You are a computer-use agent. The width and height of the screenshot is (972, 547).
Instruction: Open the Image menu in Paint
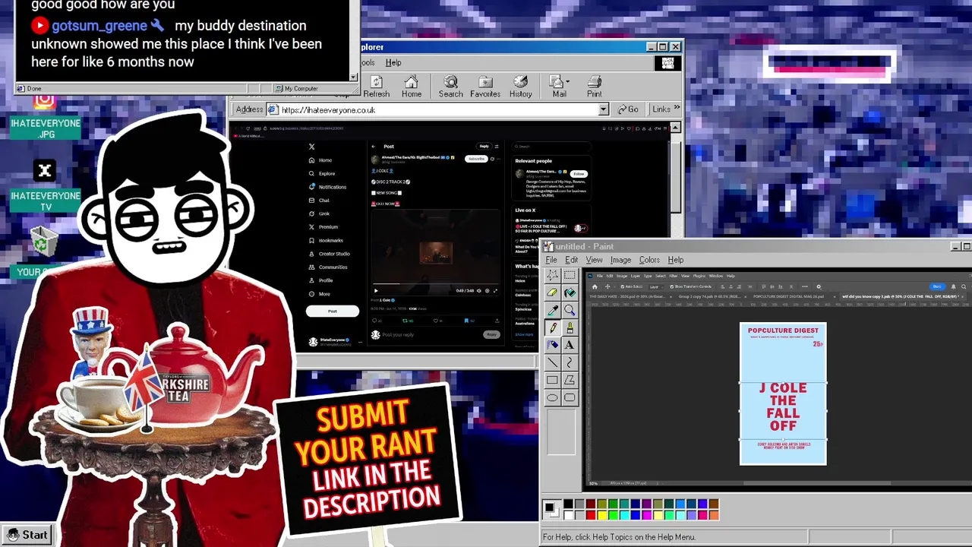(620, 260)
